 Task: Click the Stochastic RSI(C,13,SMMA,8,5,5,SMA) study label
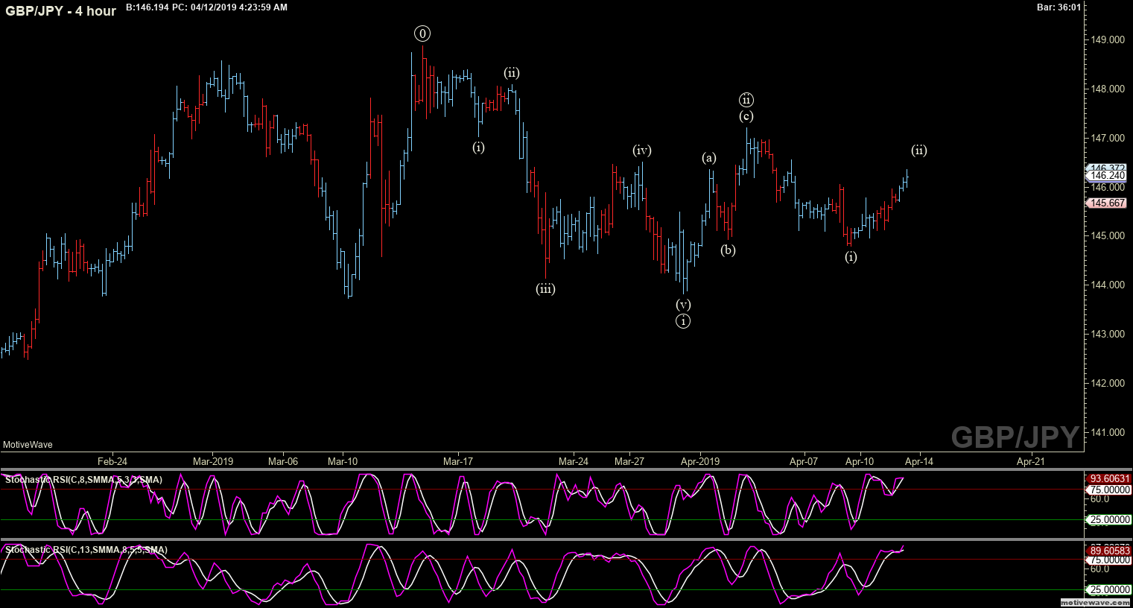pyautogui.click(x=86, y=550)
